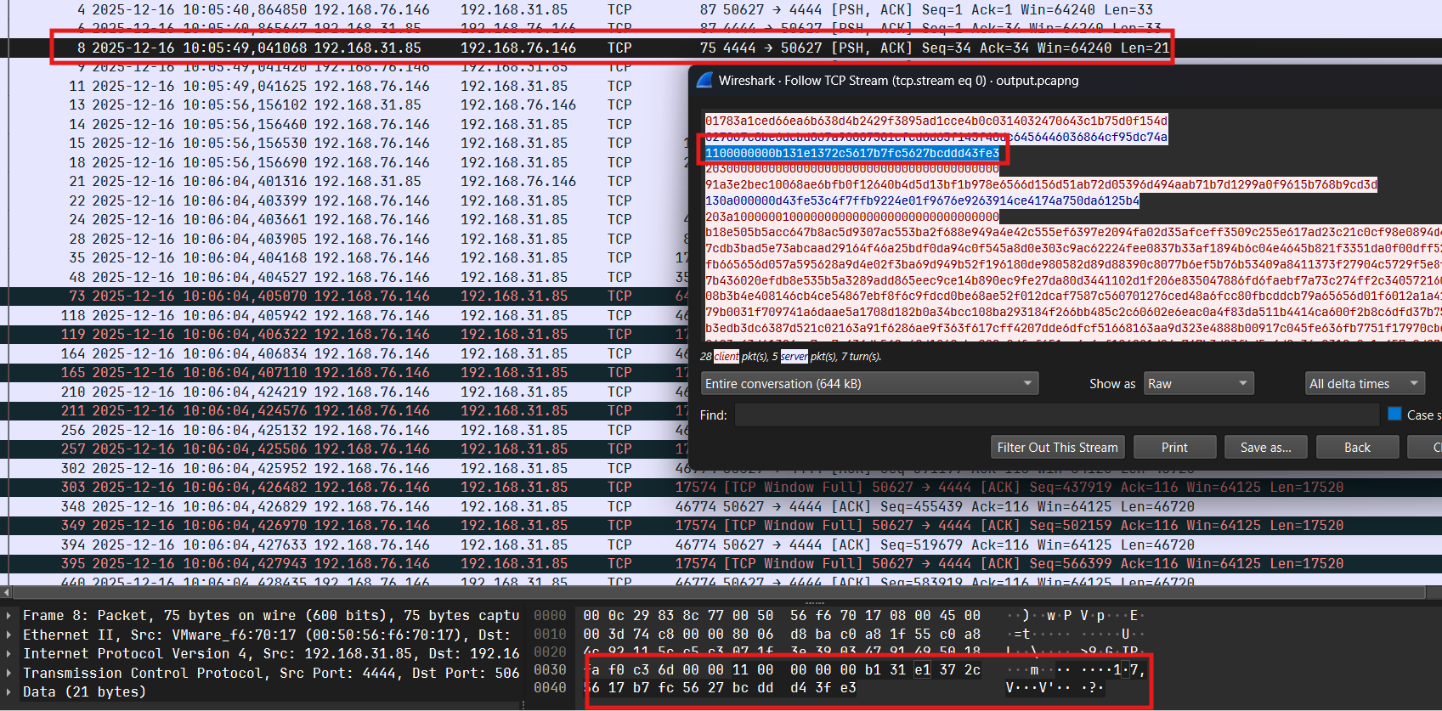1442x711 pixels.
Task: Expand the Internet Protocol Version 4 arrow
Action: pos(8,654)
